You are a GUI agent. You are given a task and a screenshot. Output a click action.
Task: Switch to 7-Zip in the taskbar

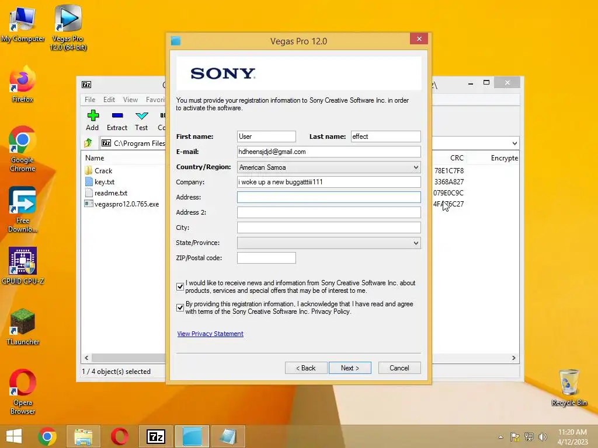(x=155, y=436)
